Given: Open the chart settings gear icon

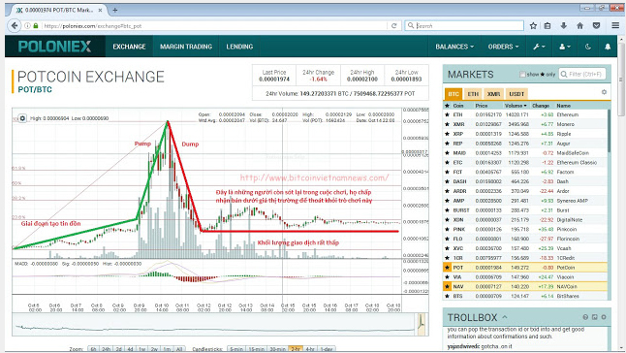Looking at the screenshot, I should pyautogui.click(x=22, y=118).
